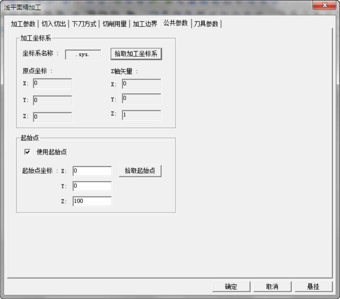Focus the 起始点坐标 Y input
The height and width of the screenshot is (299, 340).
pyautogui.click(x=92, y=186)
